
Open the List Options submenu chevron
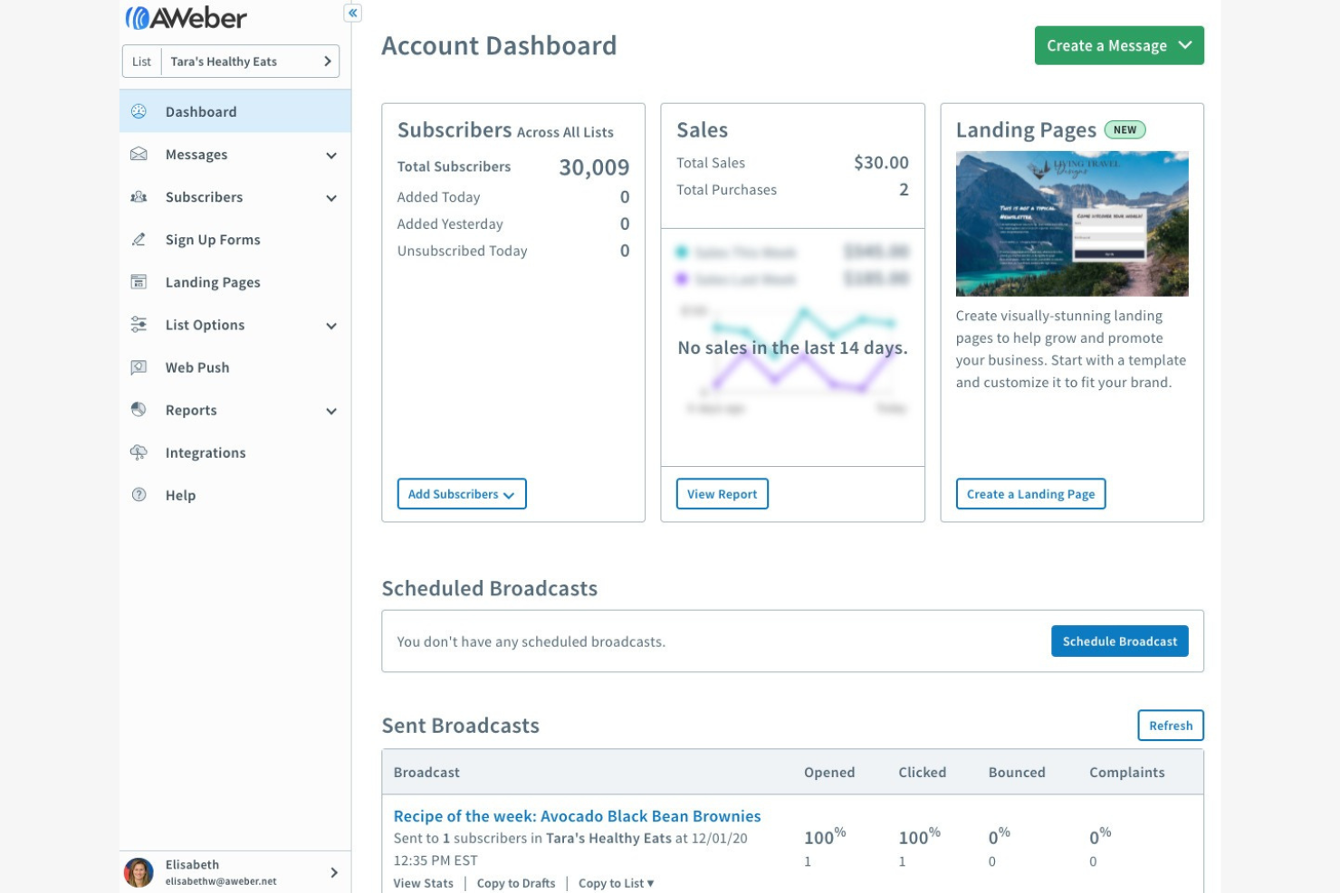tap(330, 325)
